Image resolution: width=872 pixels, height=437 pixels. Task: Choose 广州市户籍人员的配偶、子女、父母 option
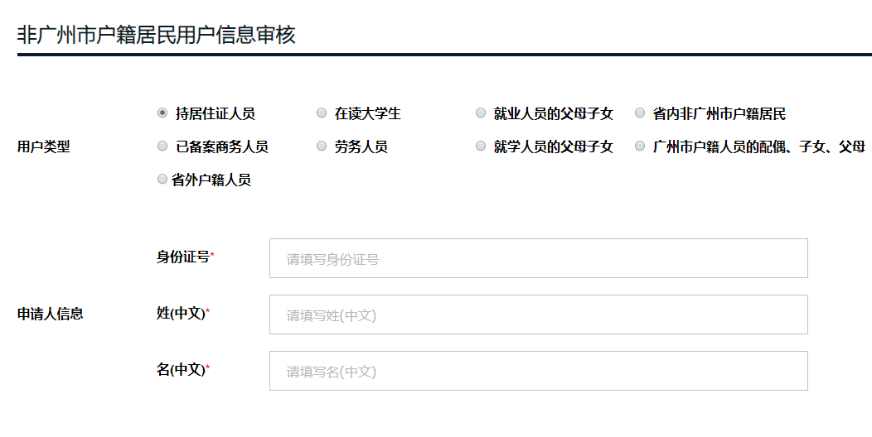point(640,146)
